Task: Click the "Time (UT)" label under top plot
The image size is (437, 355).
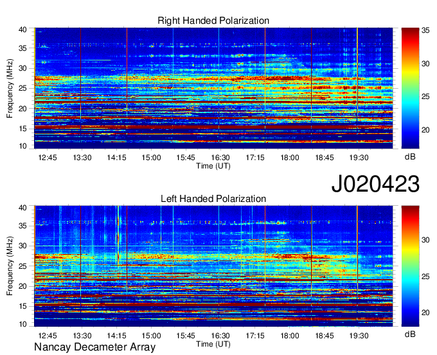Action: pos(213,166)
